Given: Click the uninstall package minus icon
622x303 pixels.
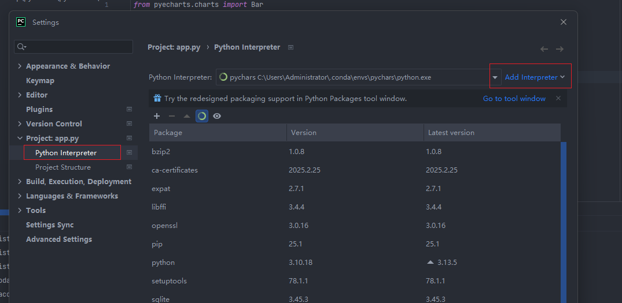Looking at the screenshot, I should click(172, 116).
